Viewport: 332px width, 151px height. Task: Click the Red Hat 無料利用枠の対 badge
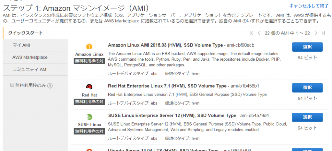tap(89, 102)
